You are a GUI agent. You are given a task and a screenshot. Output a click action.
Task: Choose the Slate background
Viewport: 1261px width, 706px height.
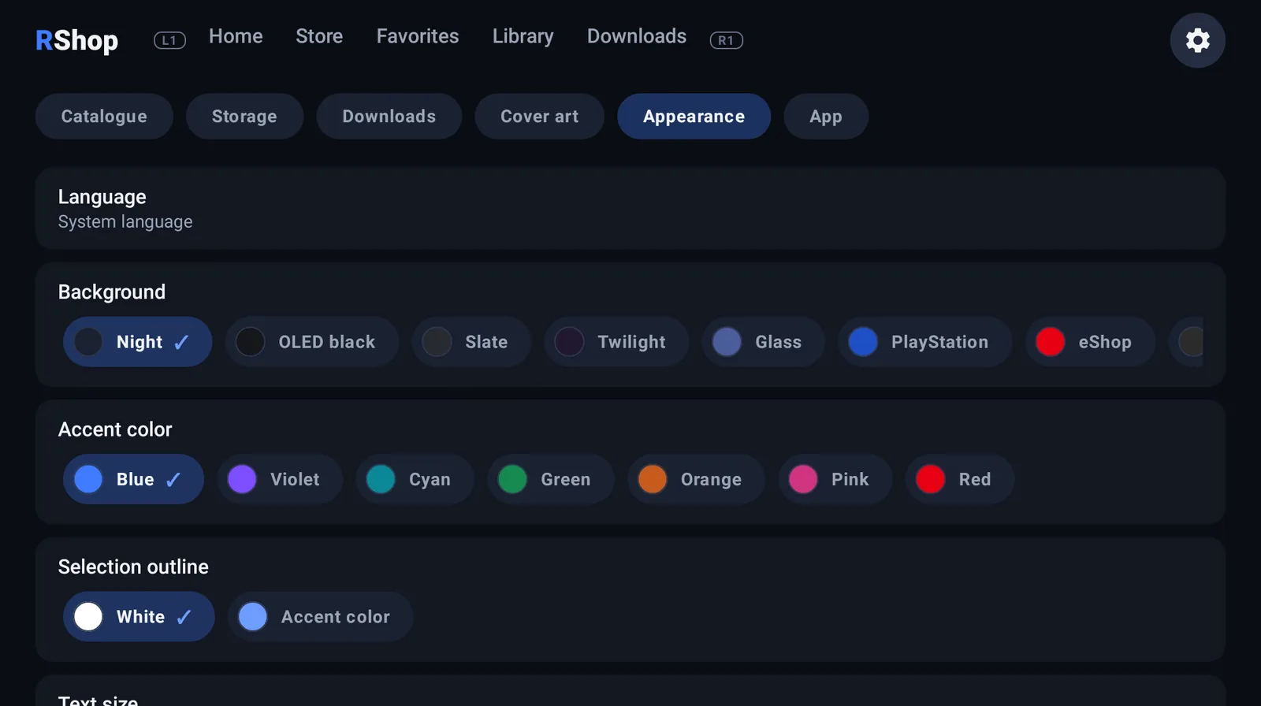click(x=471, y=342)
